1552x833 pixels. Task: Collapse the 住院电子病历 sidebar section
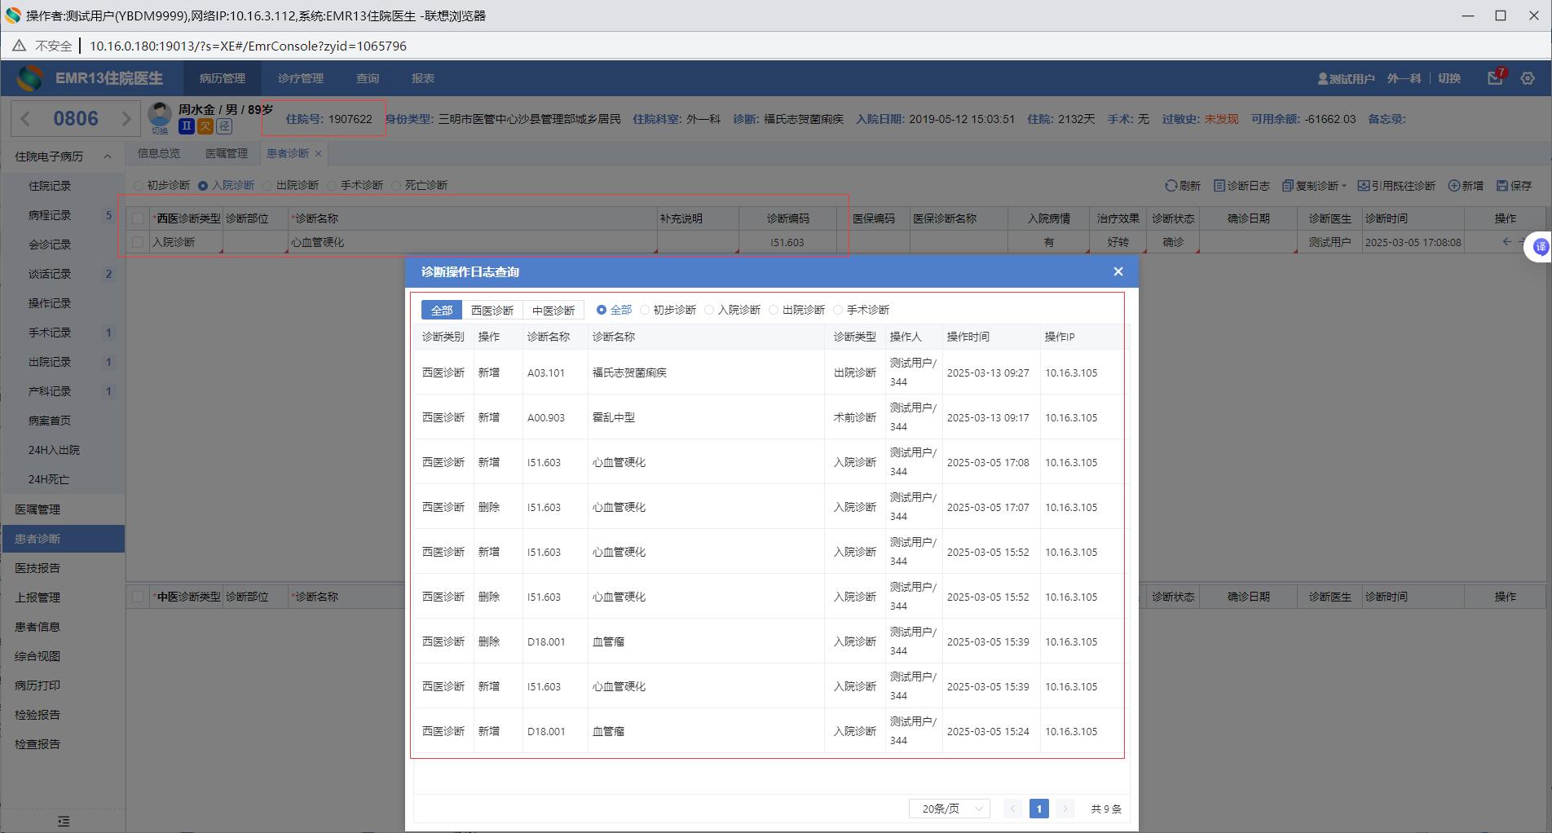click(x=107, y=156)
